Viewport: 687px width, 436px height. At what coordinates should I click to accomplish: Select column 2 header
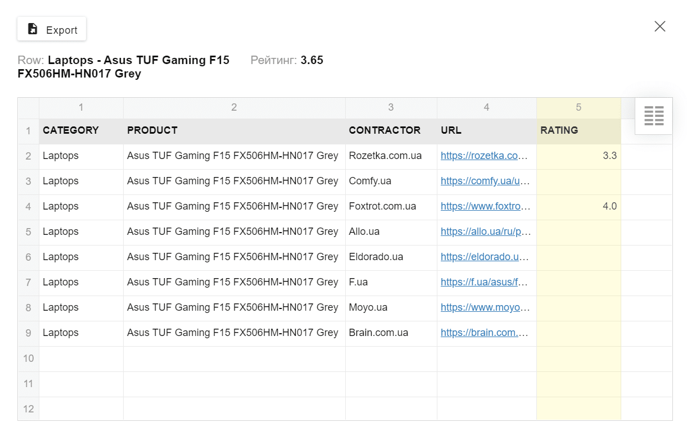pyautogui.click(x=234, y=107)
